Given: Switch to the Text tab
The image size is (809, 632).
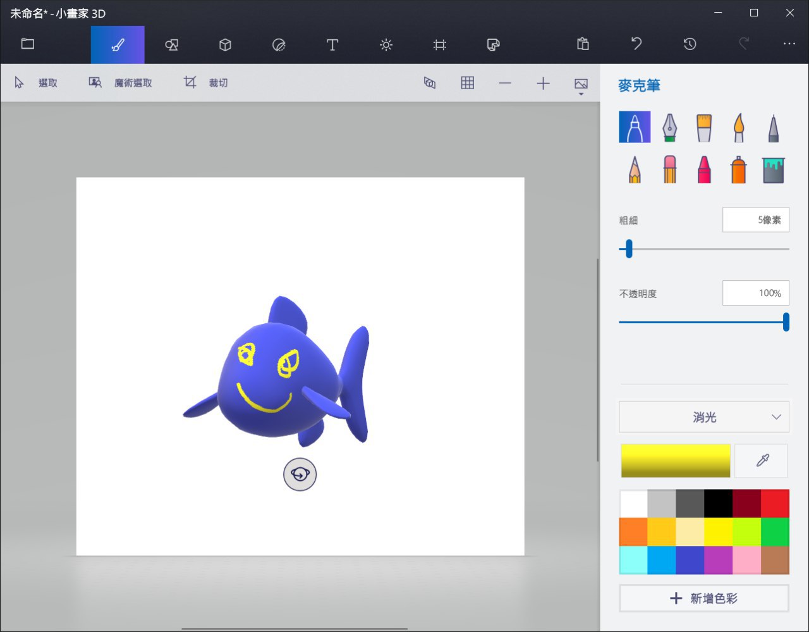Looking at the screenshot, I should [x=332, y=44].
